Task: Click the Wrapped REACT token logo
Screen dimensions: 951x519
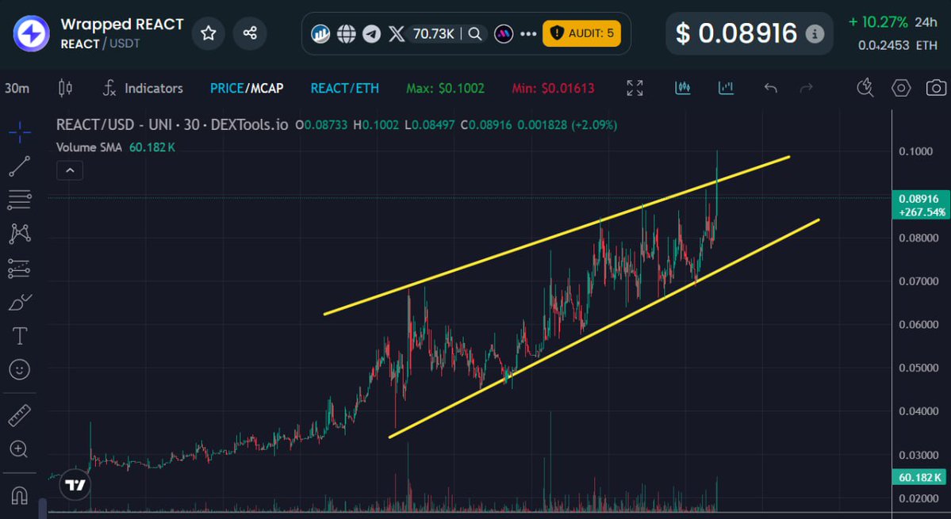Action: (x=32, y=34)
